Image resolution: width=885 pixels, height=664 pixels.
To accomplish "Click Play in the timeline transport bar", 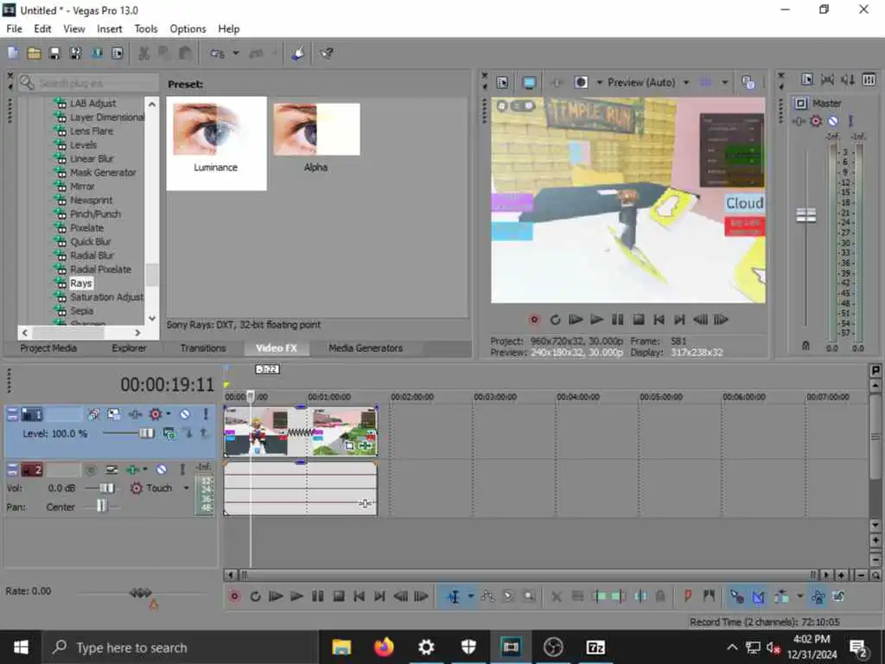I will (x=296, y=597).
